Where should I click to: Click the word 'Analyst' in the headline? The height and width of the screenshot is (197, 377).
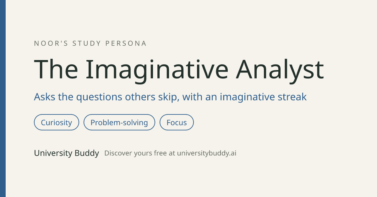tap(280, 69)
